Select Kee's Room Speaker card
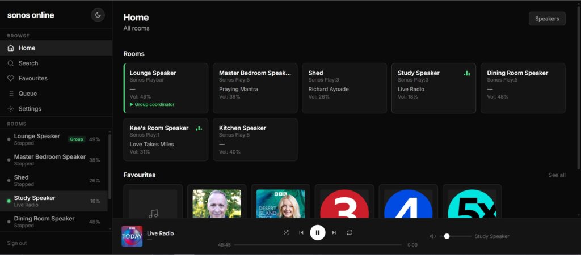 point(166,139)
